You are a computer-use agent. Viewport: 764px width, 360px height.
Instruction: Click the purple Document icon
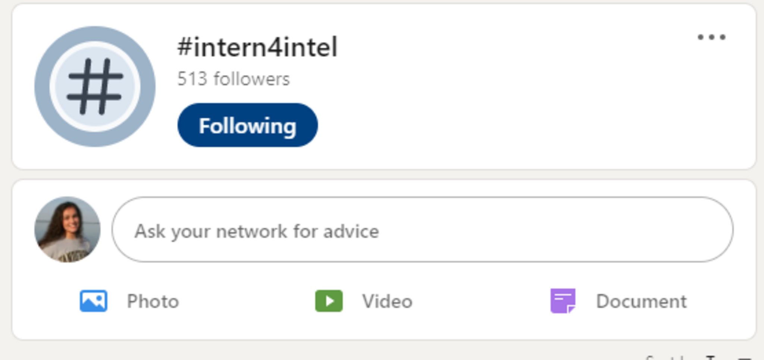(x=563, y=301)
